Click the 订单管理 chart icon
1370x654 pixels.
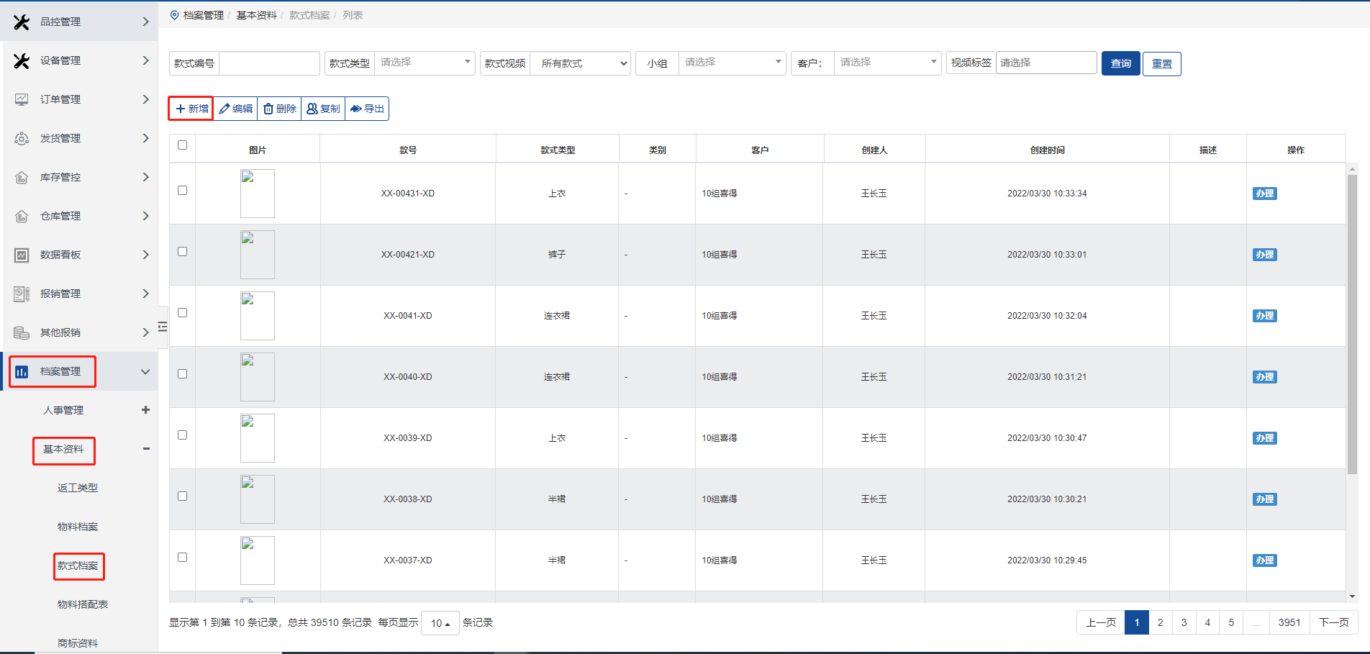pyautogui.click(x=22, y=99)
